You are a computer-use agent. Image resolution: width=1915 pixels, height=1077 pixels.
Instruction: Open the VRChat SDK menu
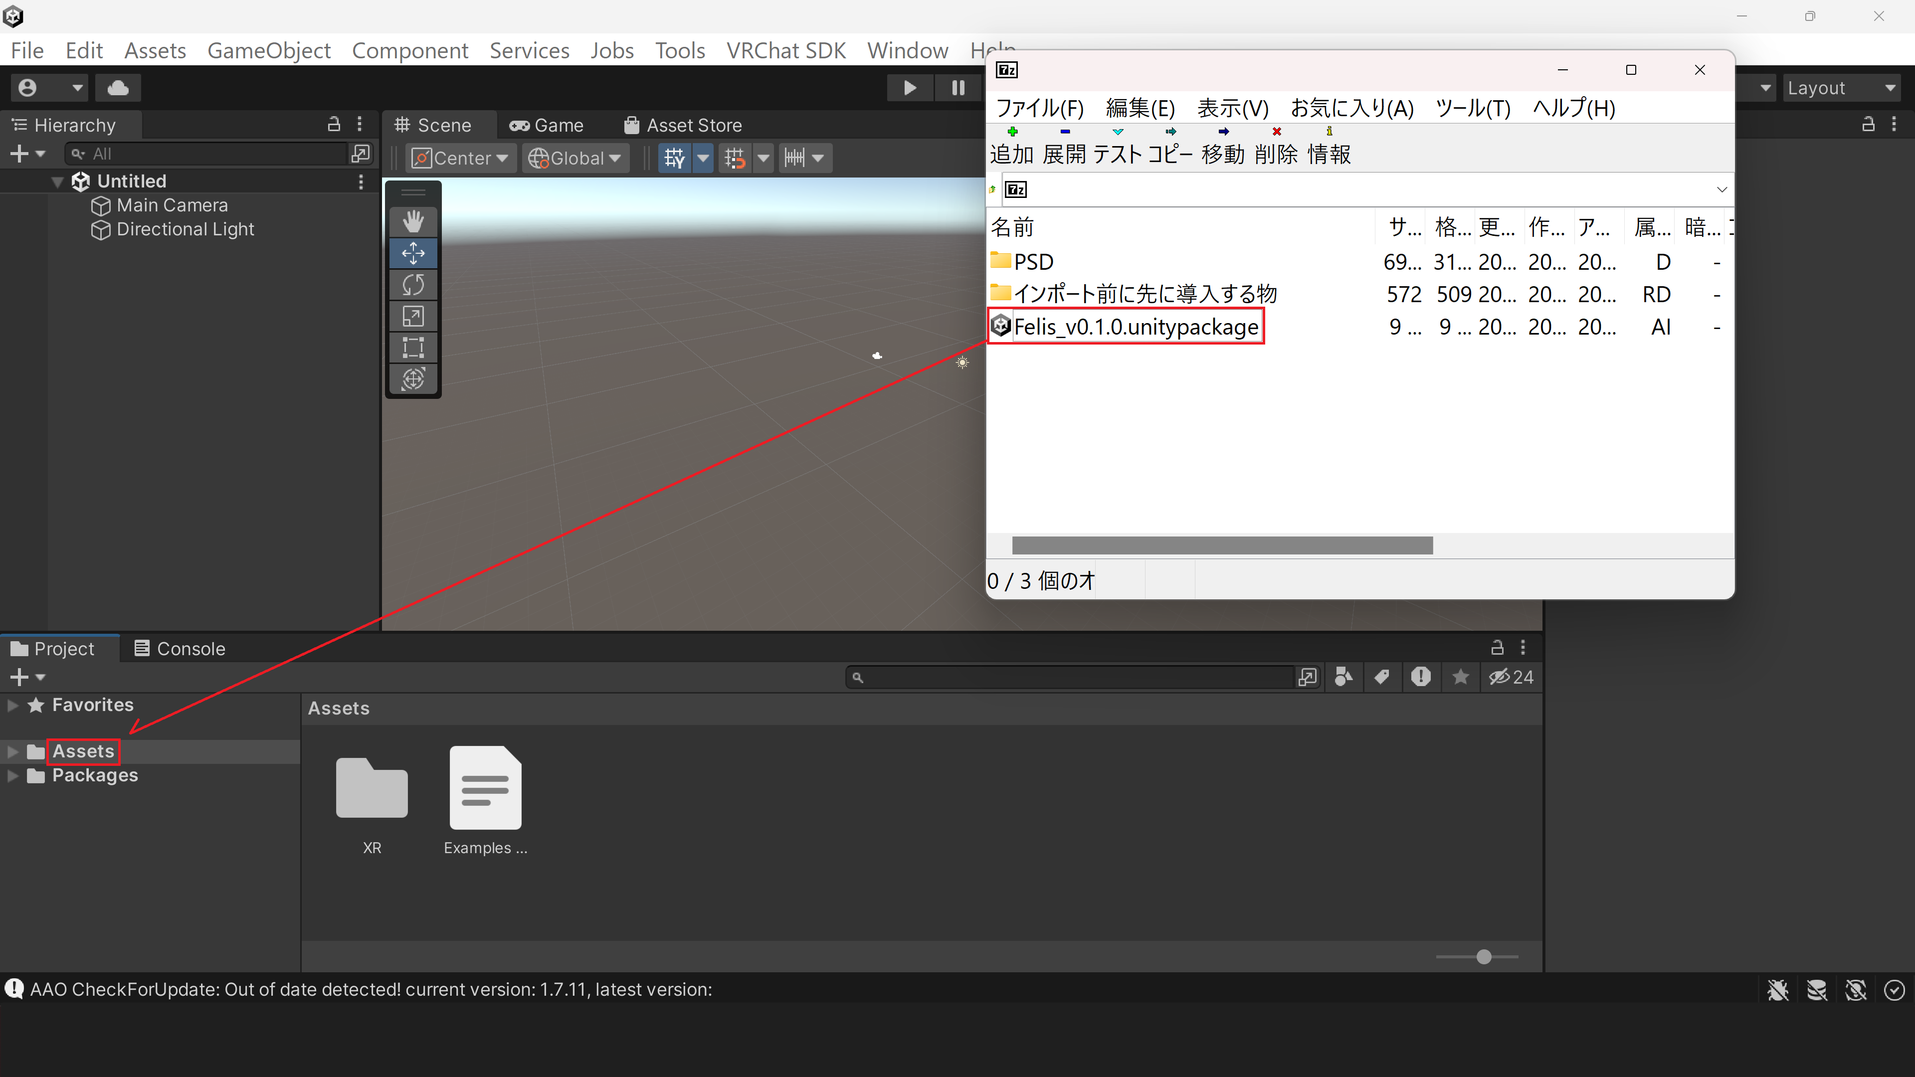point(786,50)
